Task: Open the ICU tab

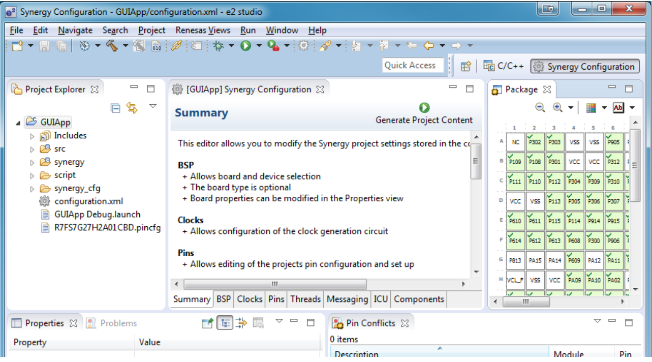Action: coord(381,299)
